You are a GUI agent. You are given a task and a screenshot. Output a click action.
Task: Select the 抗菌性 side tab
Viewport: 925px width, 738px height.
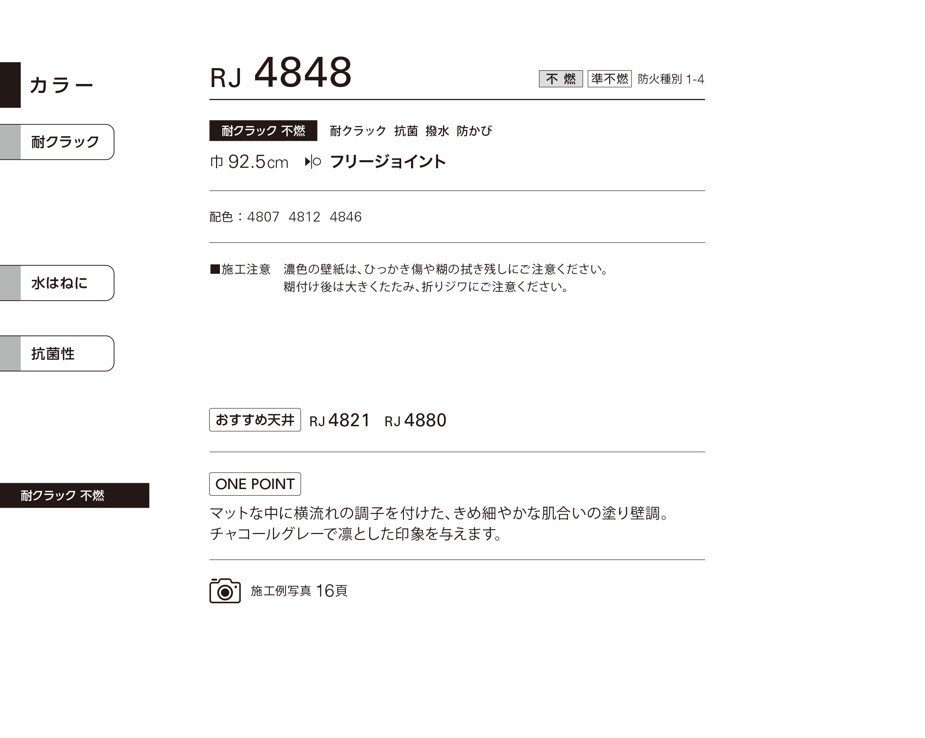pyautogui.click(x=57, y=353)
